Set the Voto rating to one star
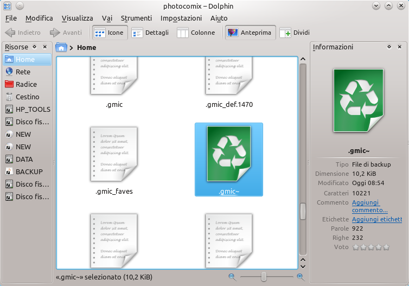Screen dimensions: 409x286 coord(356,247)
